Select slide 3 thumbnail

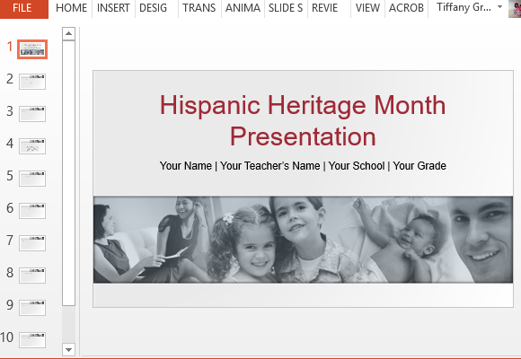[x=32, y=114]
